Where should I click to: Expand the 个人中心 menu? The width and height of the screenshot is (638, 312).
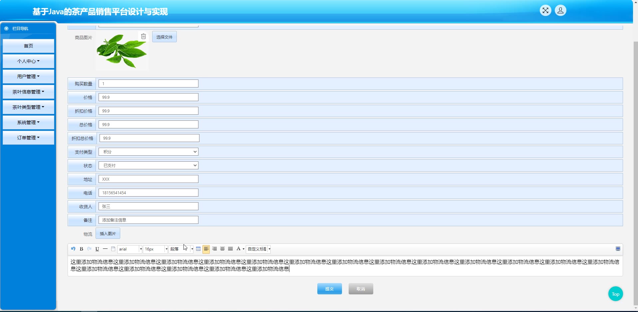(x=28, y=61)
